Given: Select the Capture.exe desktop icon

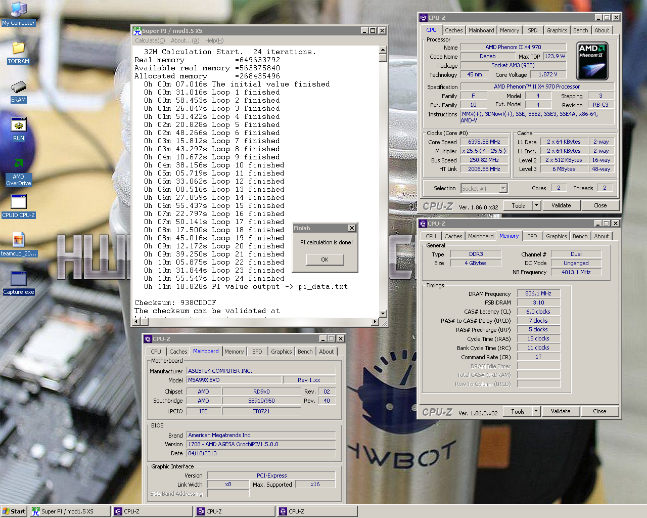Looking at the screenshot, I should pyautogui.click(x=18, y=283).
